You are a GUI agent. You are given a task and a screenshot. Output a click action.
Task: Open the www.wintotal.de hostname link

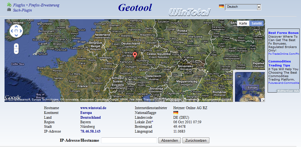[93, 108]
